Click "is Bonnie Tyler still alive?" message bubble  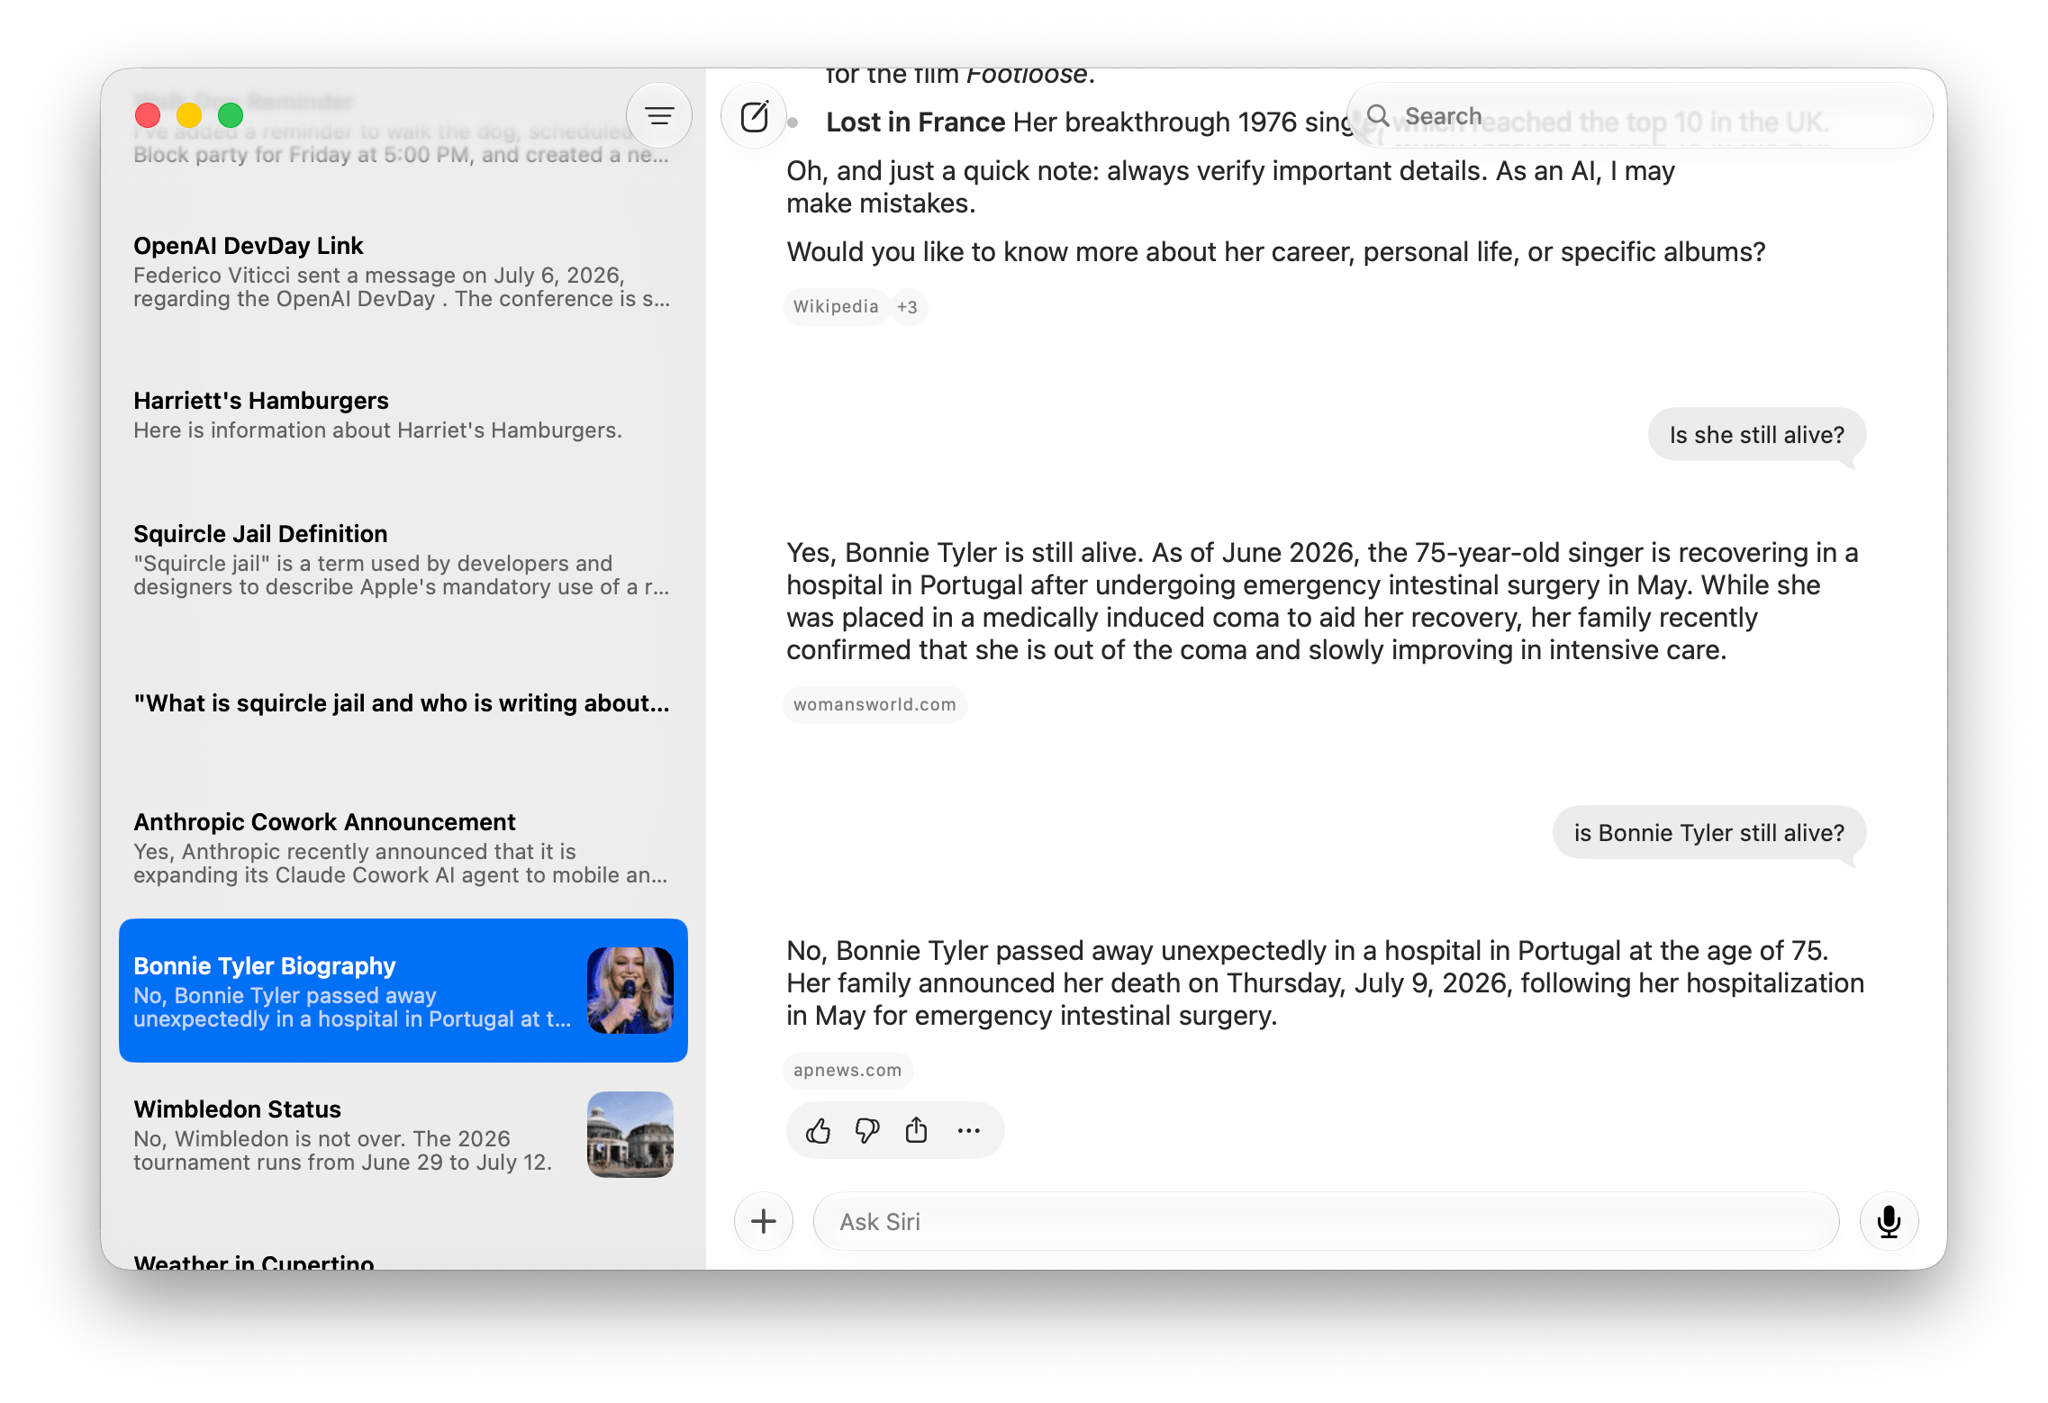pos(1708,833)
